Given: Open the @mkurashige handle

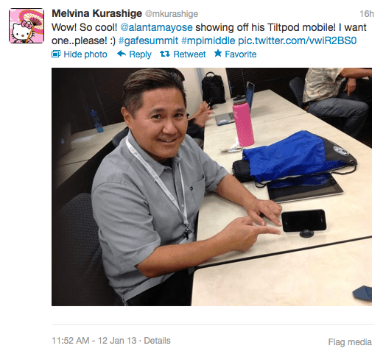Looking at the screenshot, I should (x=172, y=14).
